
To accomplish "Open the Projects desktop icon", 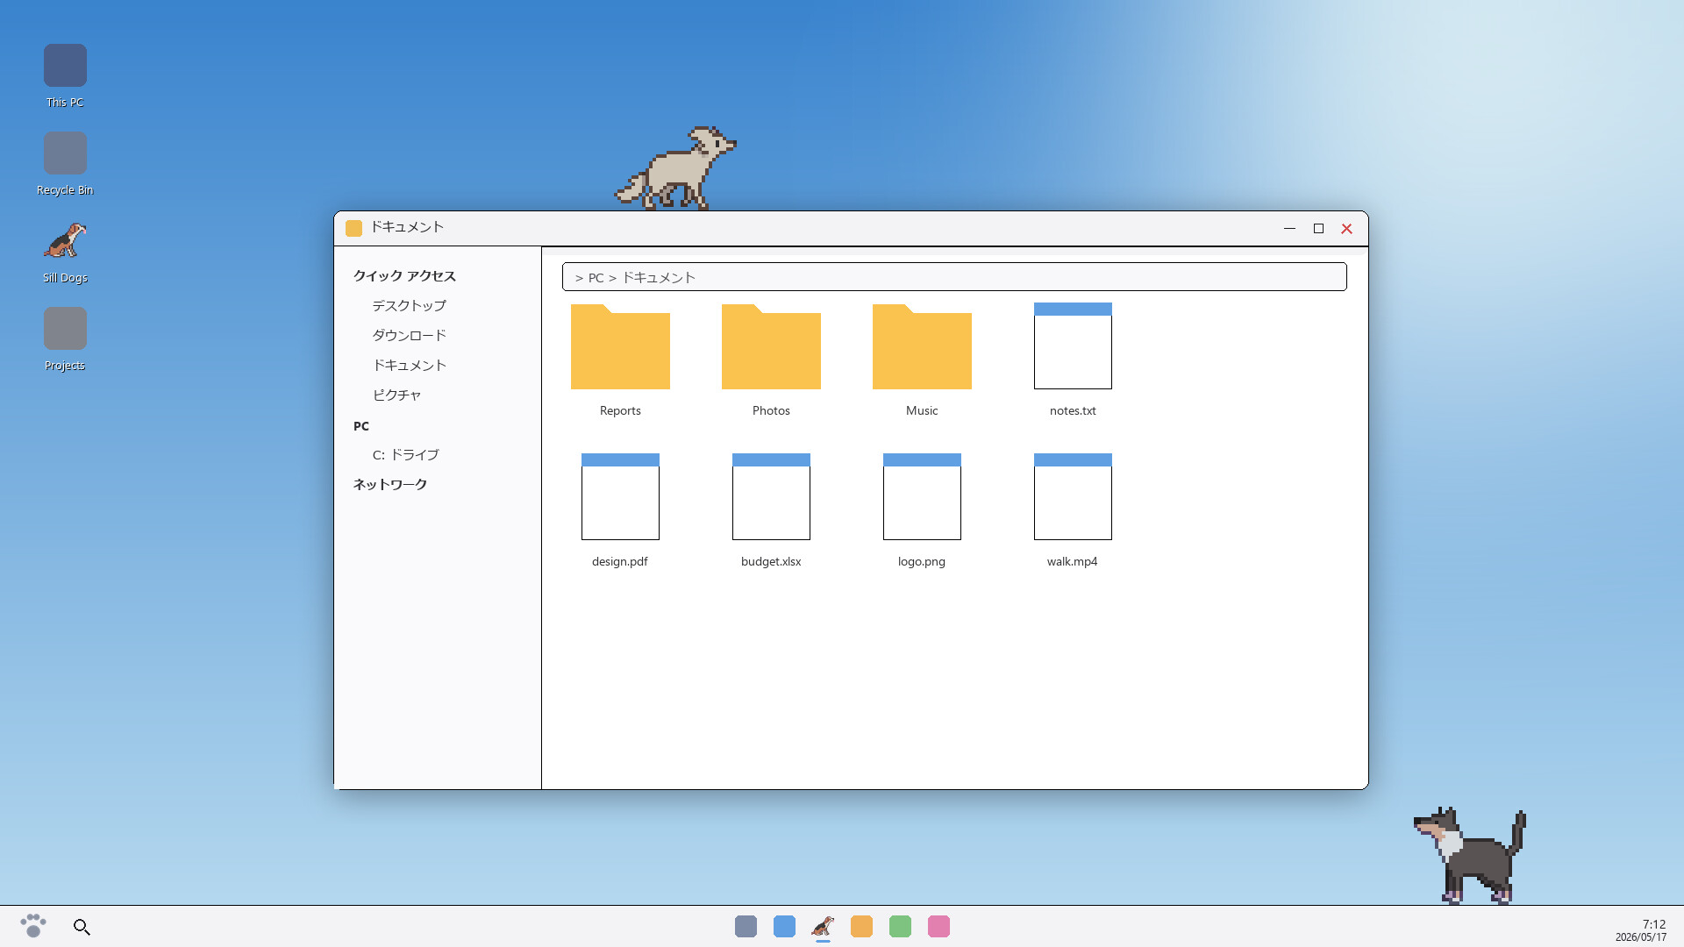I will click(x=65, y=329).
